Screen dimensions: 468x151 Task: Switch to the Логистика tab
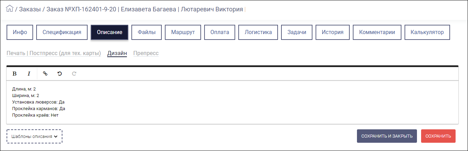click(x=258, y=32)
